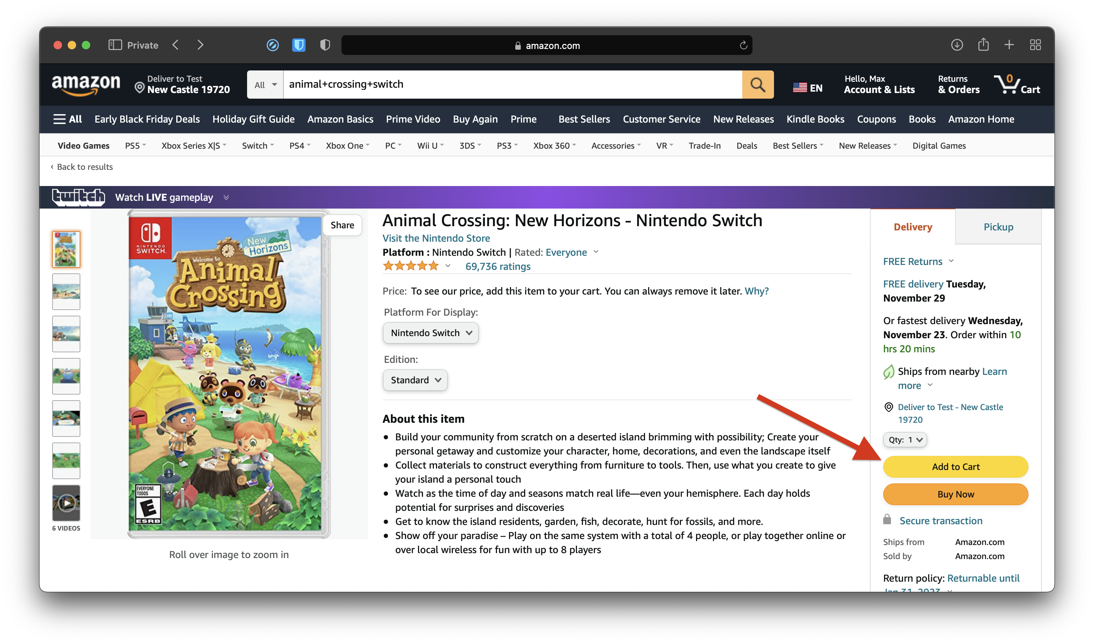Click the Buy Now button
Viewport: 1094px width, 644px height.
[x=955, y=494]
